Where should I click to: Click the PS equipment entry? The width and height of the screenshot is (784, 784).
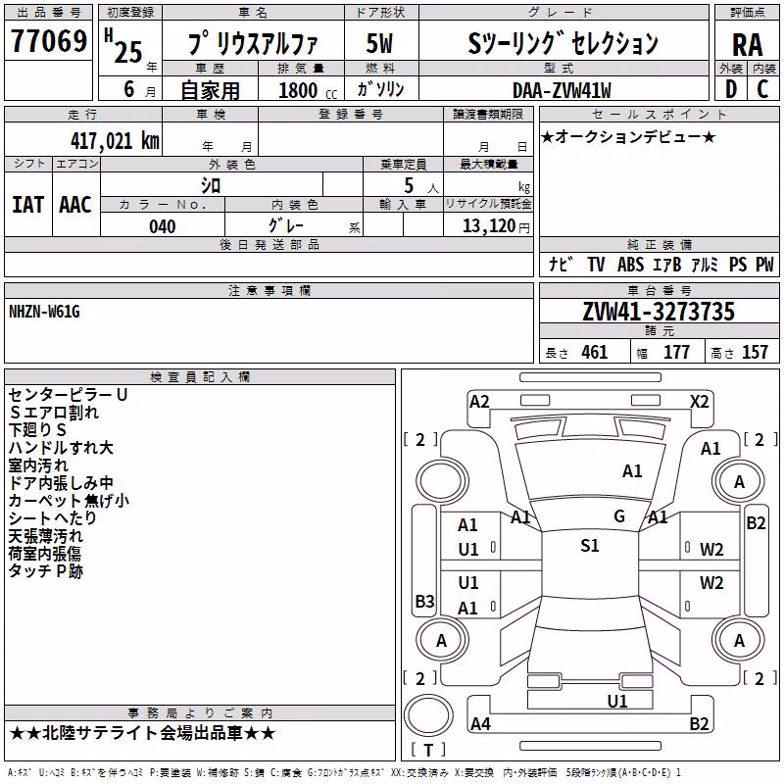[738, 264]
